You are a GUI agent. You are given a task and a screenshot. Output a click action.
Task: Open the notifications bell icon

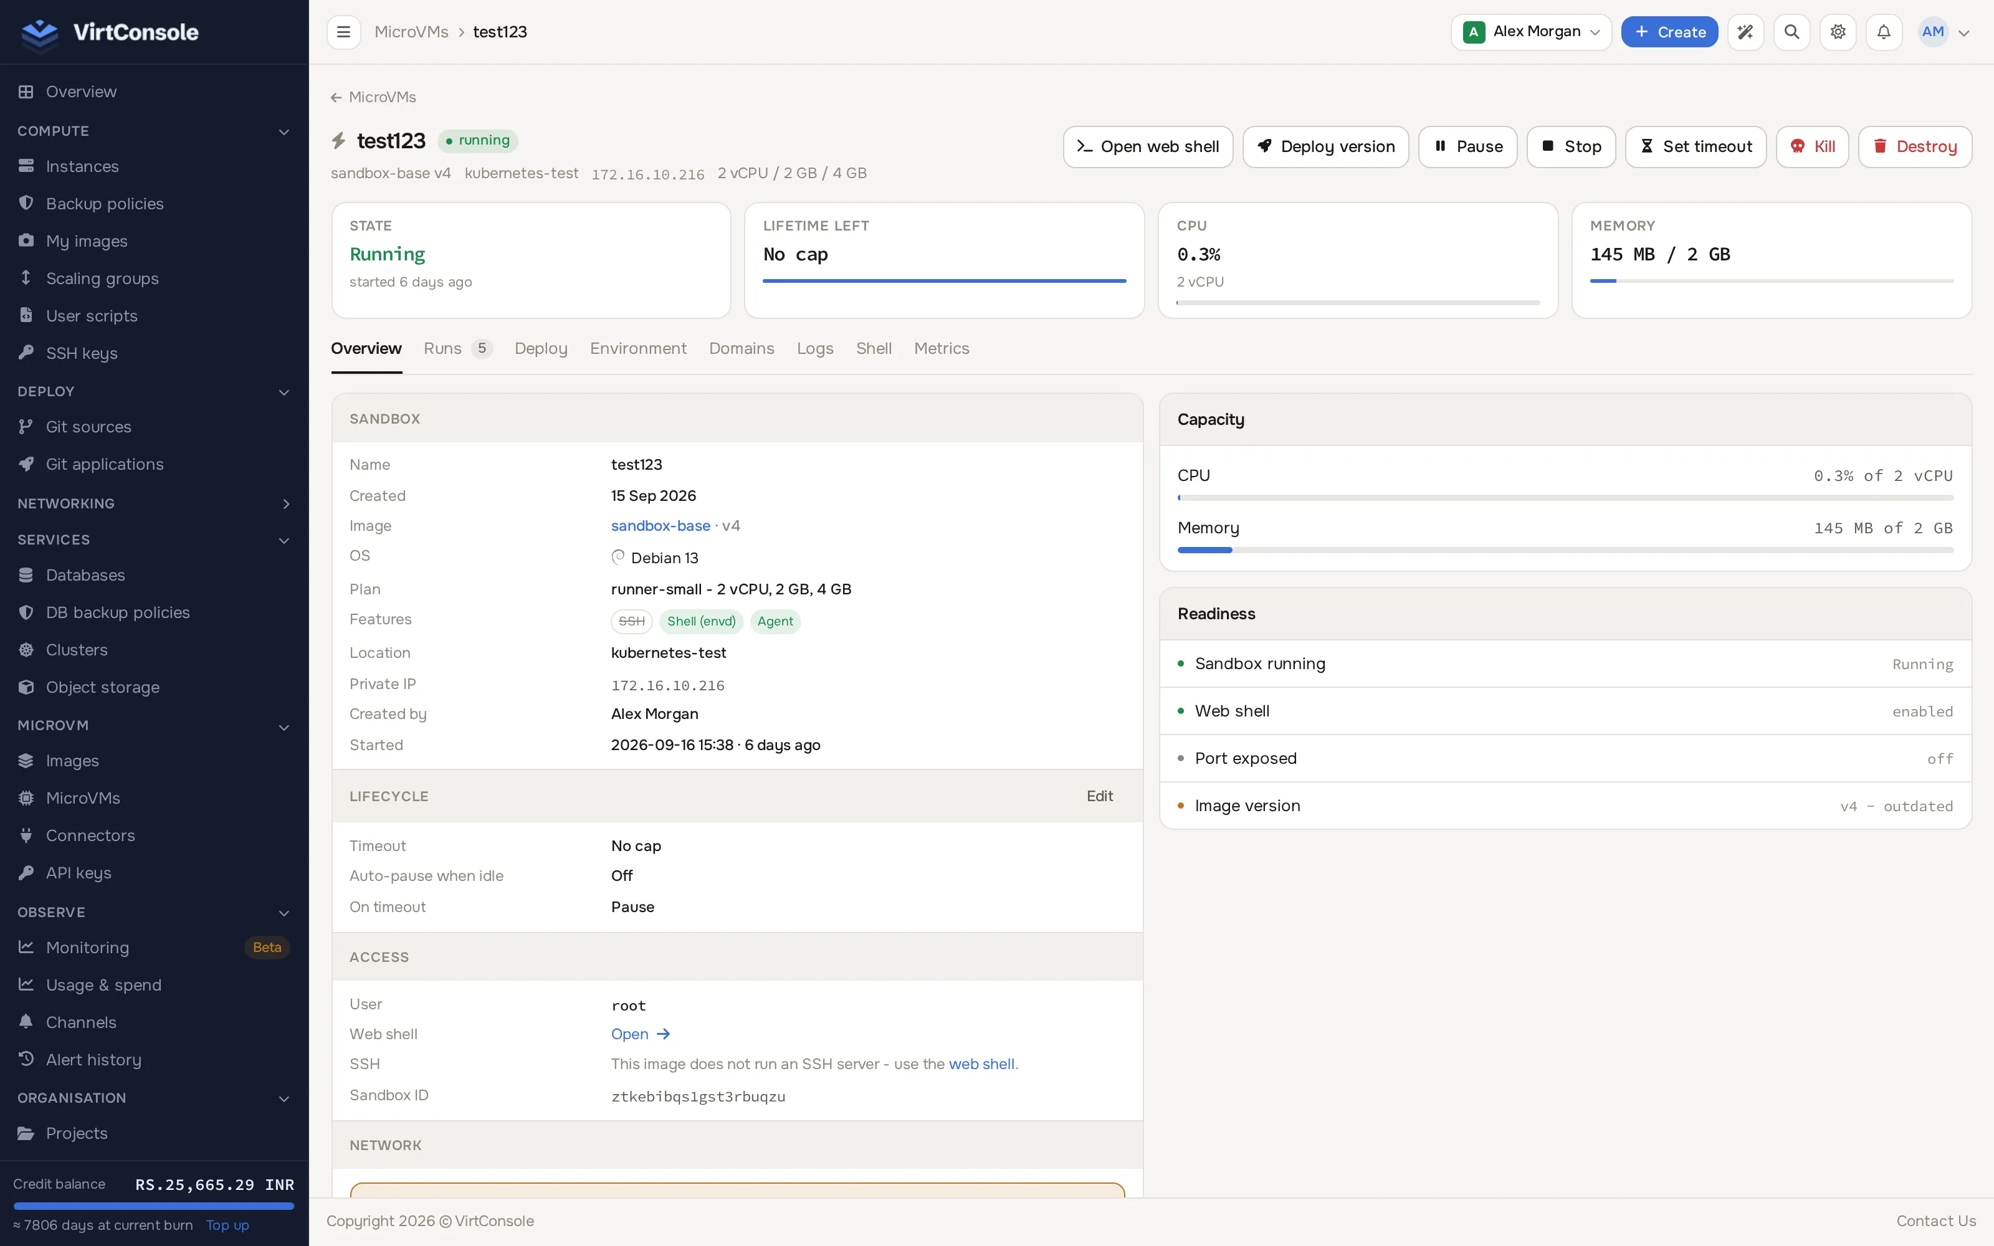click(1884, 32)
